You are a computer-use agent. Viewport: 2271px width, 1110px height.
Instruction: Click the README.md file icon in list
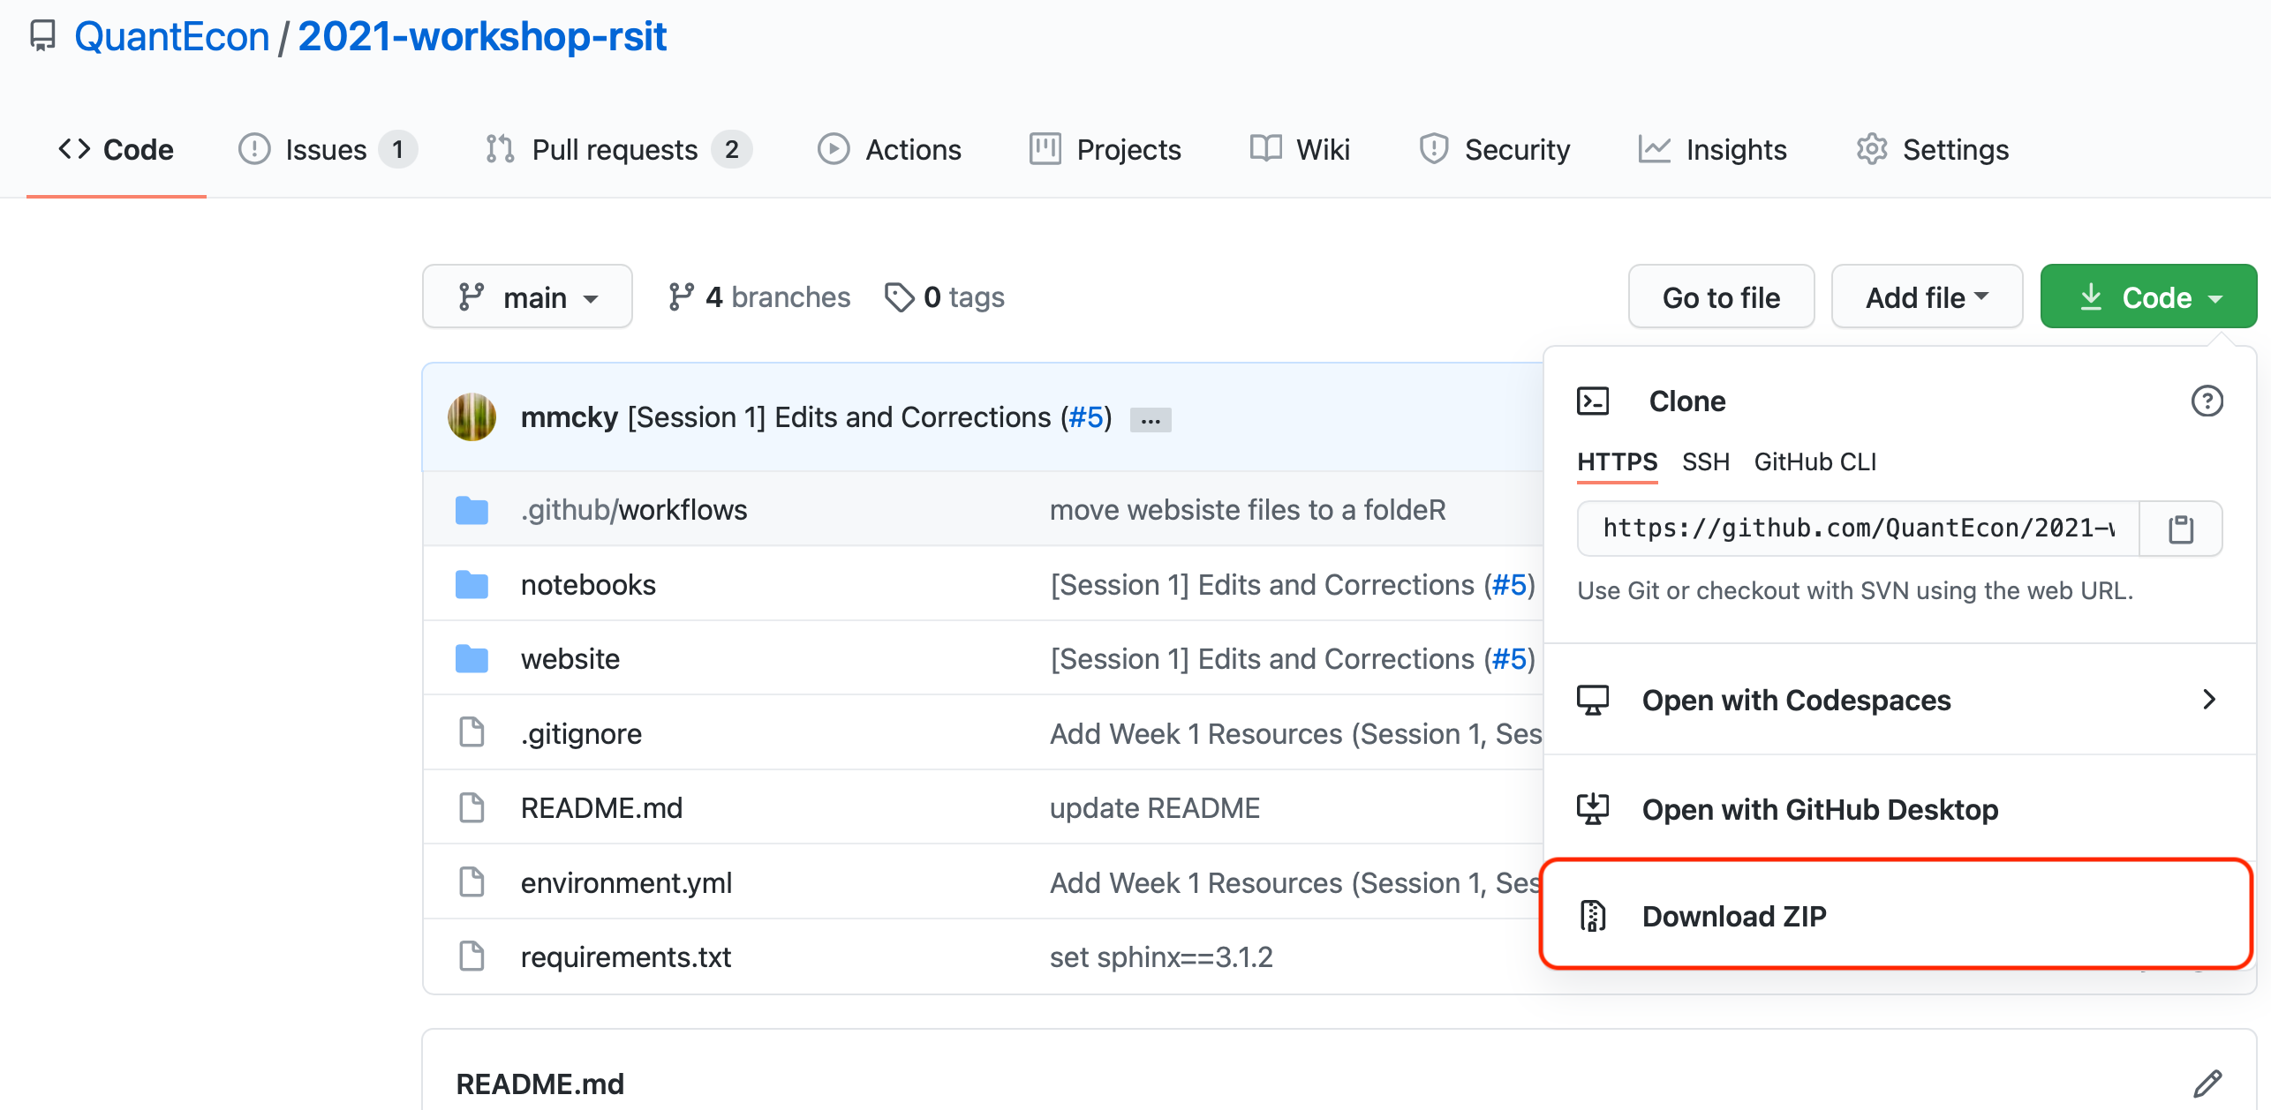472,807
